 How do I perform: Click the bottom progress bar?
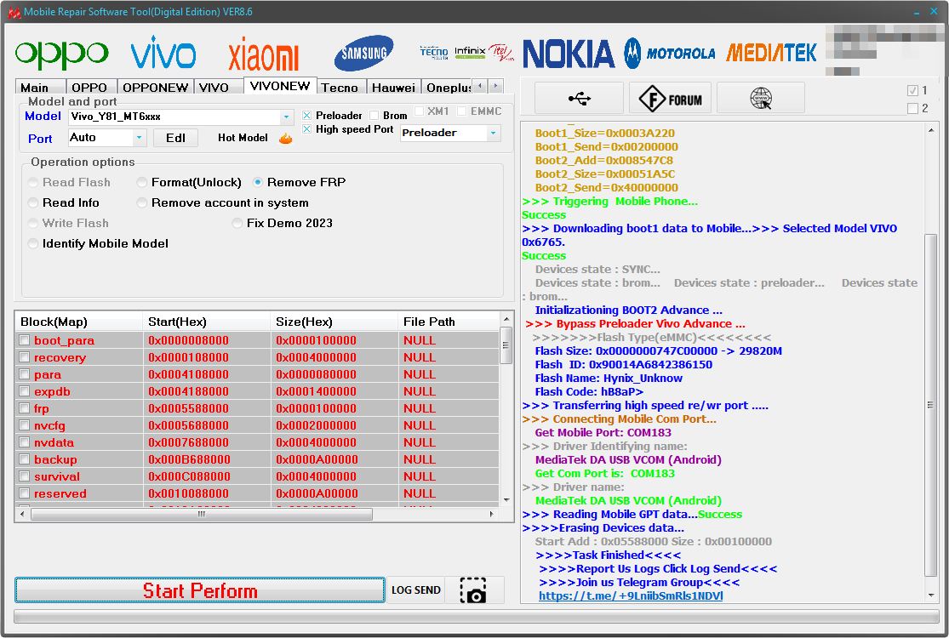(477, 616)
